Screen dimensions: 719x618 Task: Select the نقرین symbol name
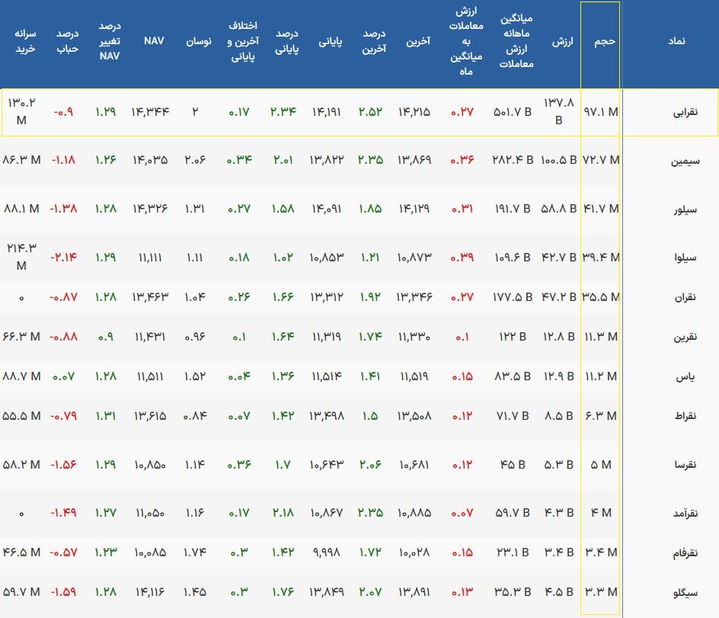point(685,337)
